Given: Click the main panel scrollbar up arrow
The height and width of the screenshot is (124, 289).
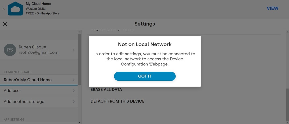Looking at the screenshot, I should [288, 32].
